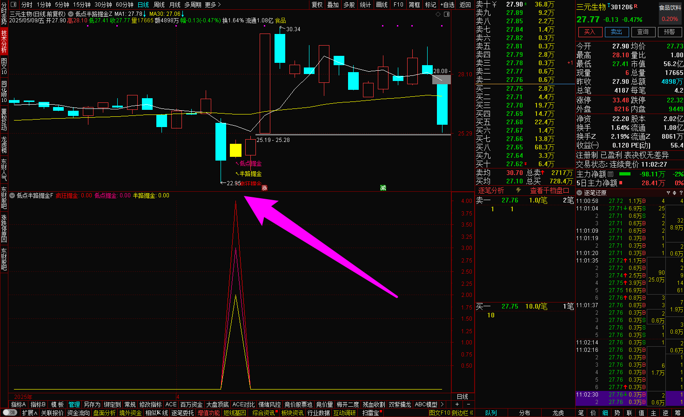Viewport: 684px width, 417px height.
Task: Select the 队列 tab under order book
Action: 491,413
